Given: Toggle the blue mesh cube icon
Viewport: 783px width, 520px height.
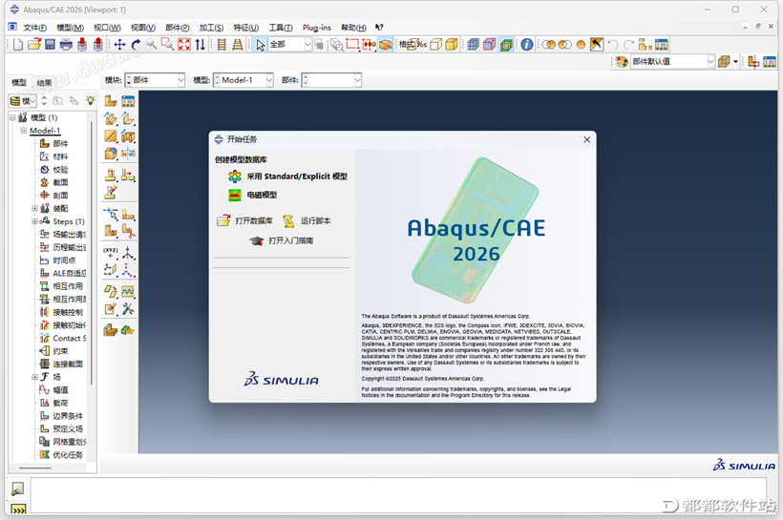Looking at the screenshot, I should 473,45.
